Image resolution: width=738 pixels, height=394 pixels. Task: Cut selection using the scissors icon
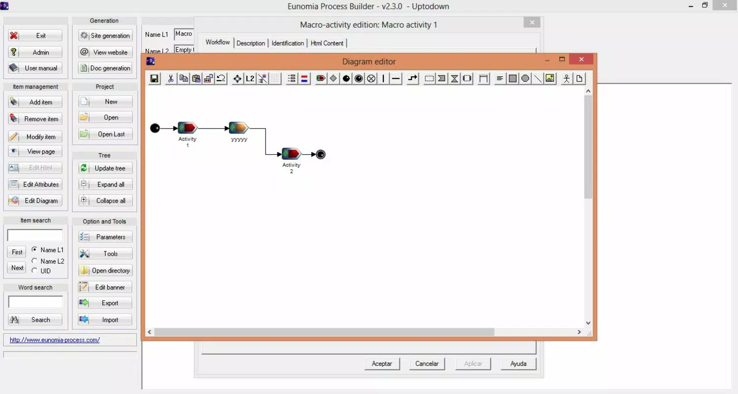pyautogui.click(x=171, y=78)
